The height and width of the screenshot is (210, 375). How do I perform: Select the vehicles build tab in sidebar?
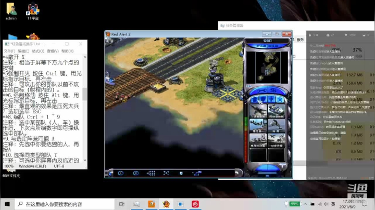[280, 99]
